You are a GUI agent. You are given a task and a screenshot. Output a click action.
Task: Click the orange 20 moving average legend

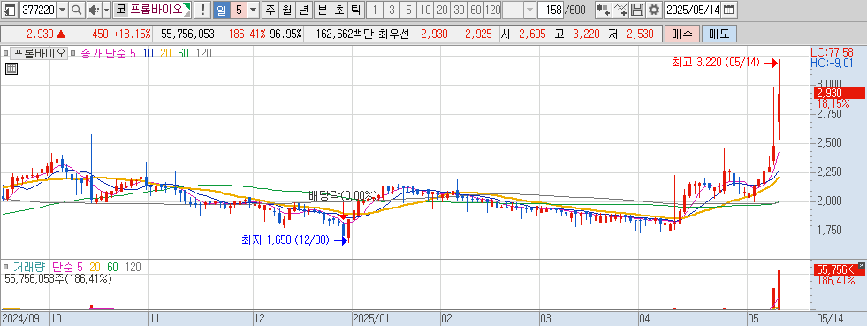(166, 54)
